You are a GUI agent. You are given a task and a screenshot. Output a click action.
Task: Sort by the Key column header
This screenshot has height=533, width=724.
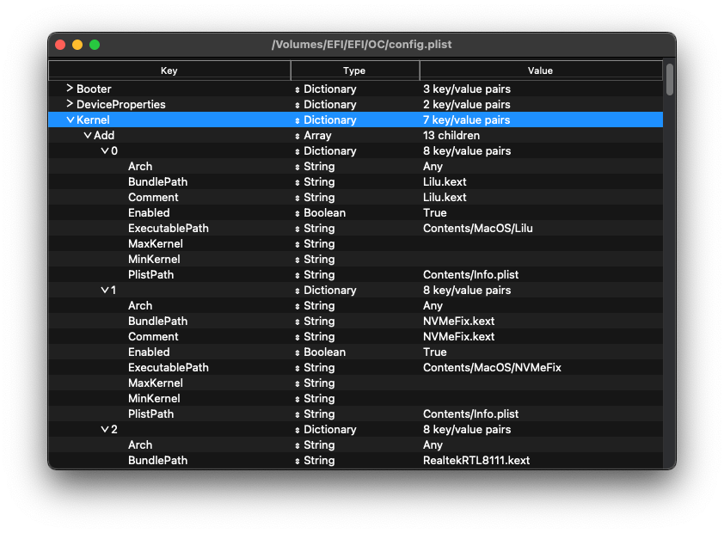pos(169,70)
